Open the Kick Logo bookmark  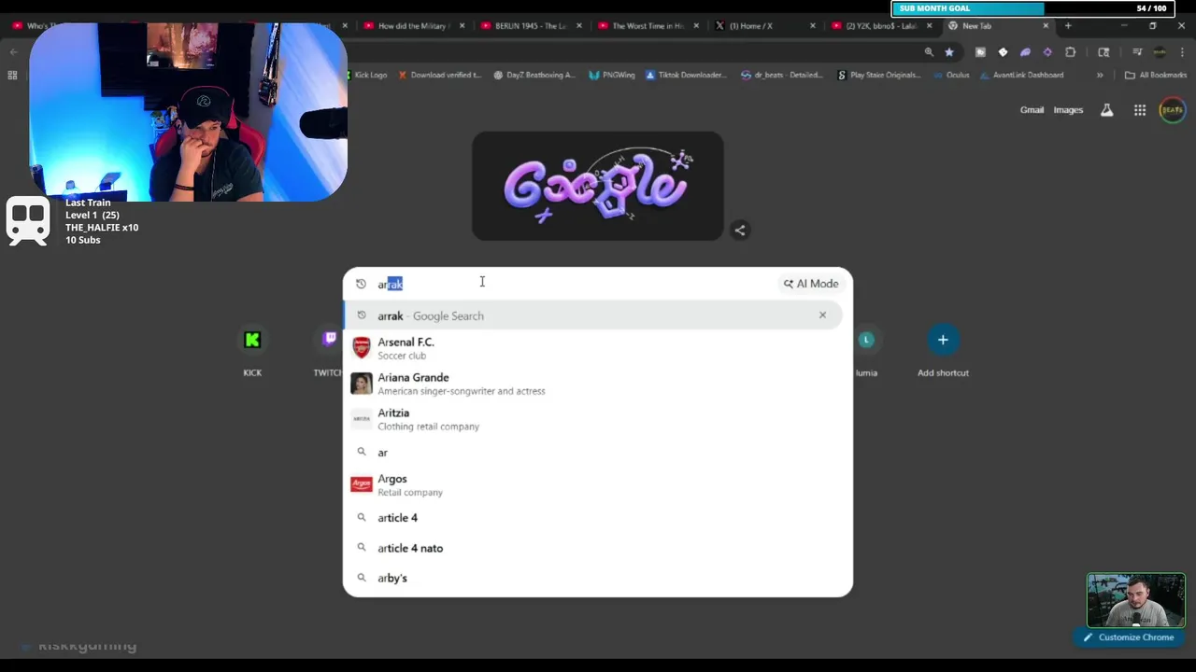pyautogui.click(x=368, y=75)
